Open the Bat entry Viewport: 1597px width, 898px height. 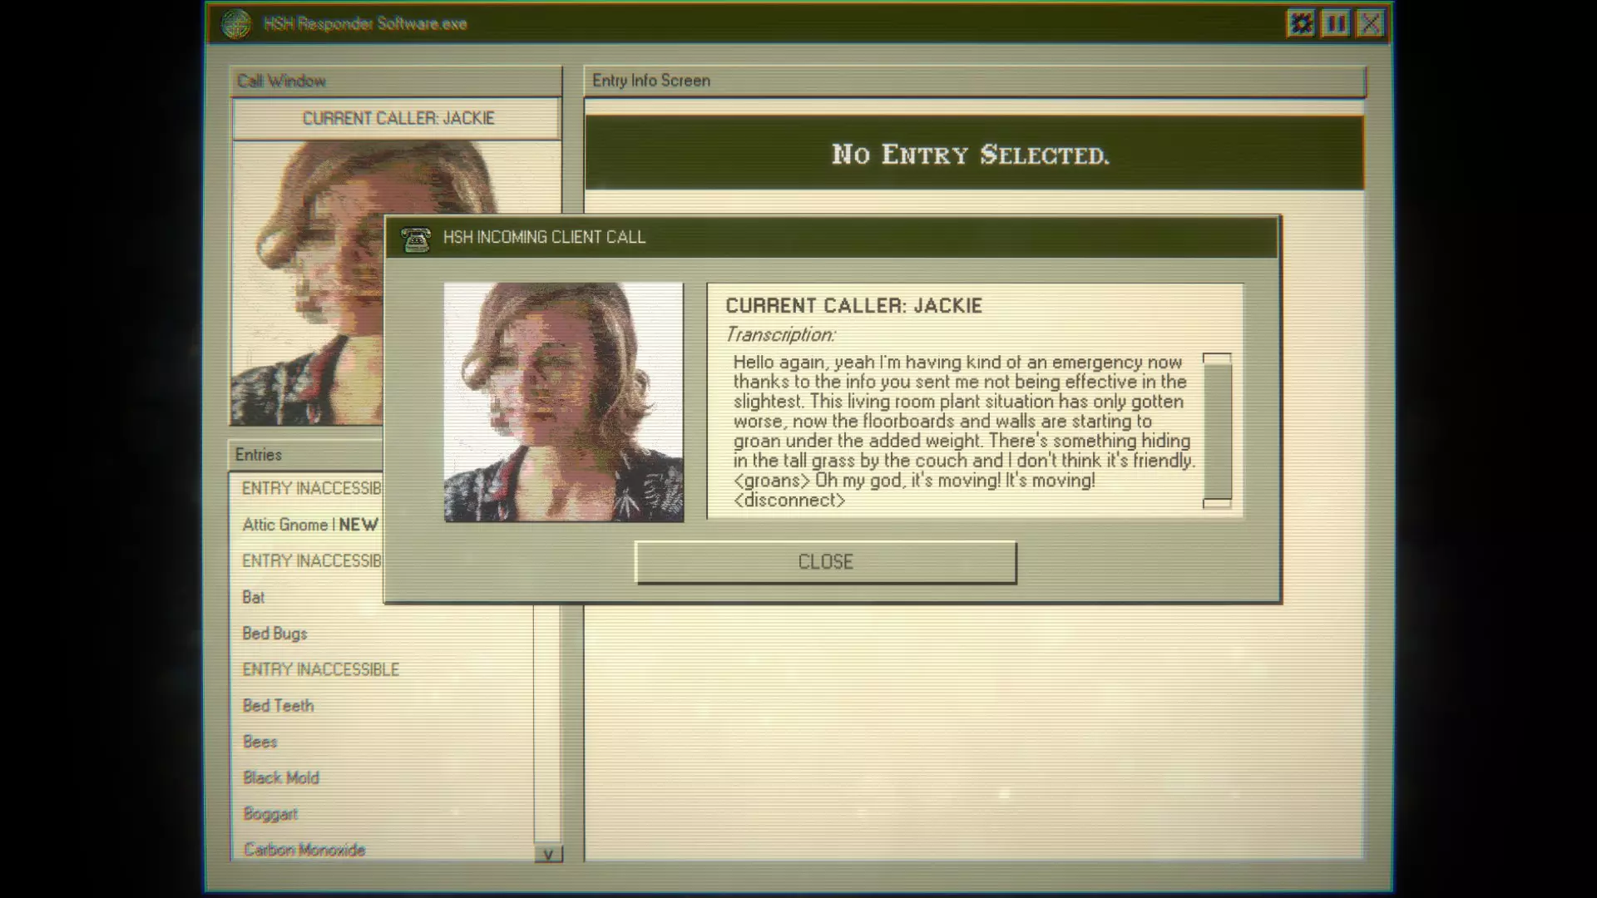coord(254,597)
